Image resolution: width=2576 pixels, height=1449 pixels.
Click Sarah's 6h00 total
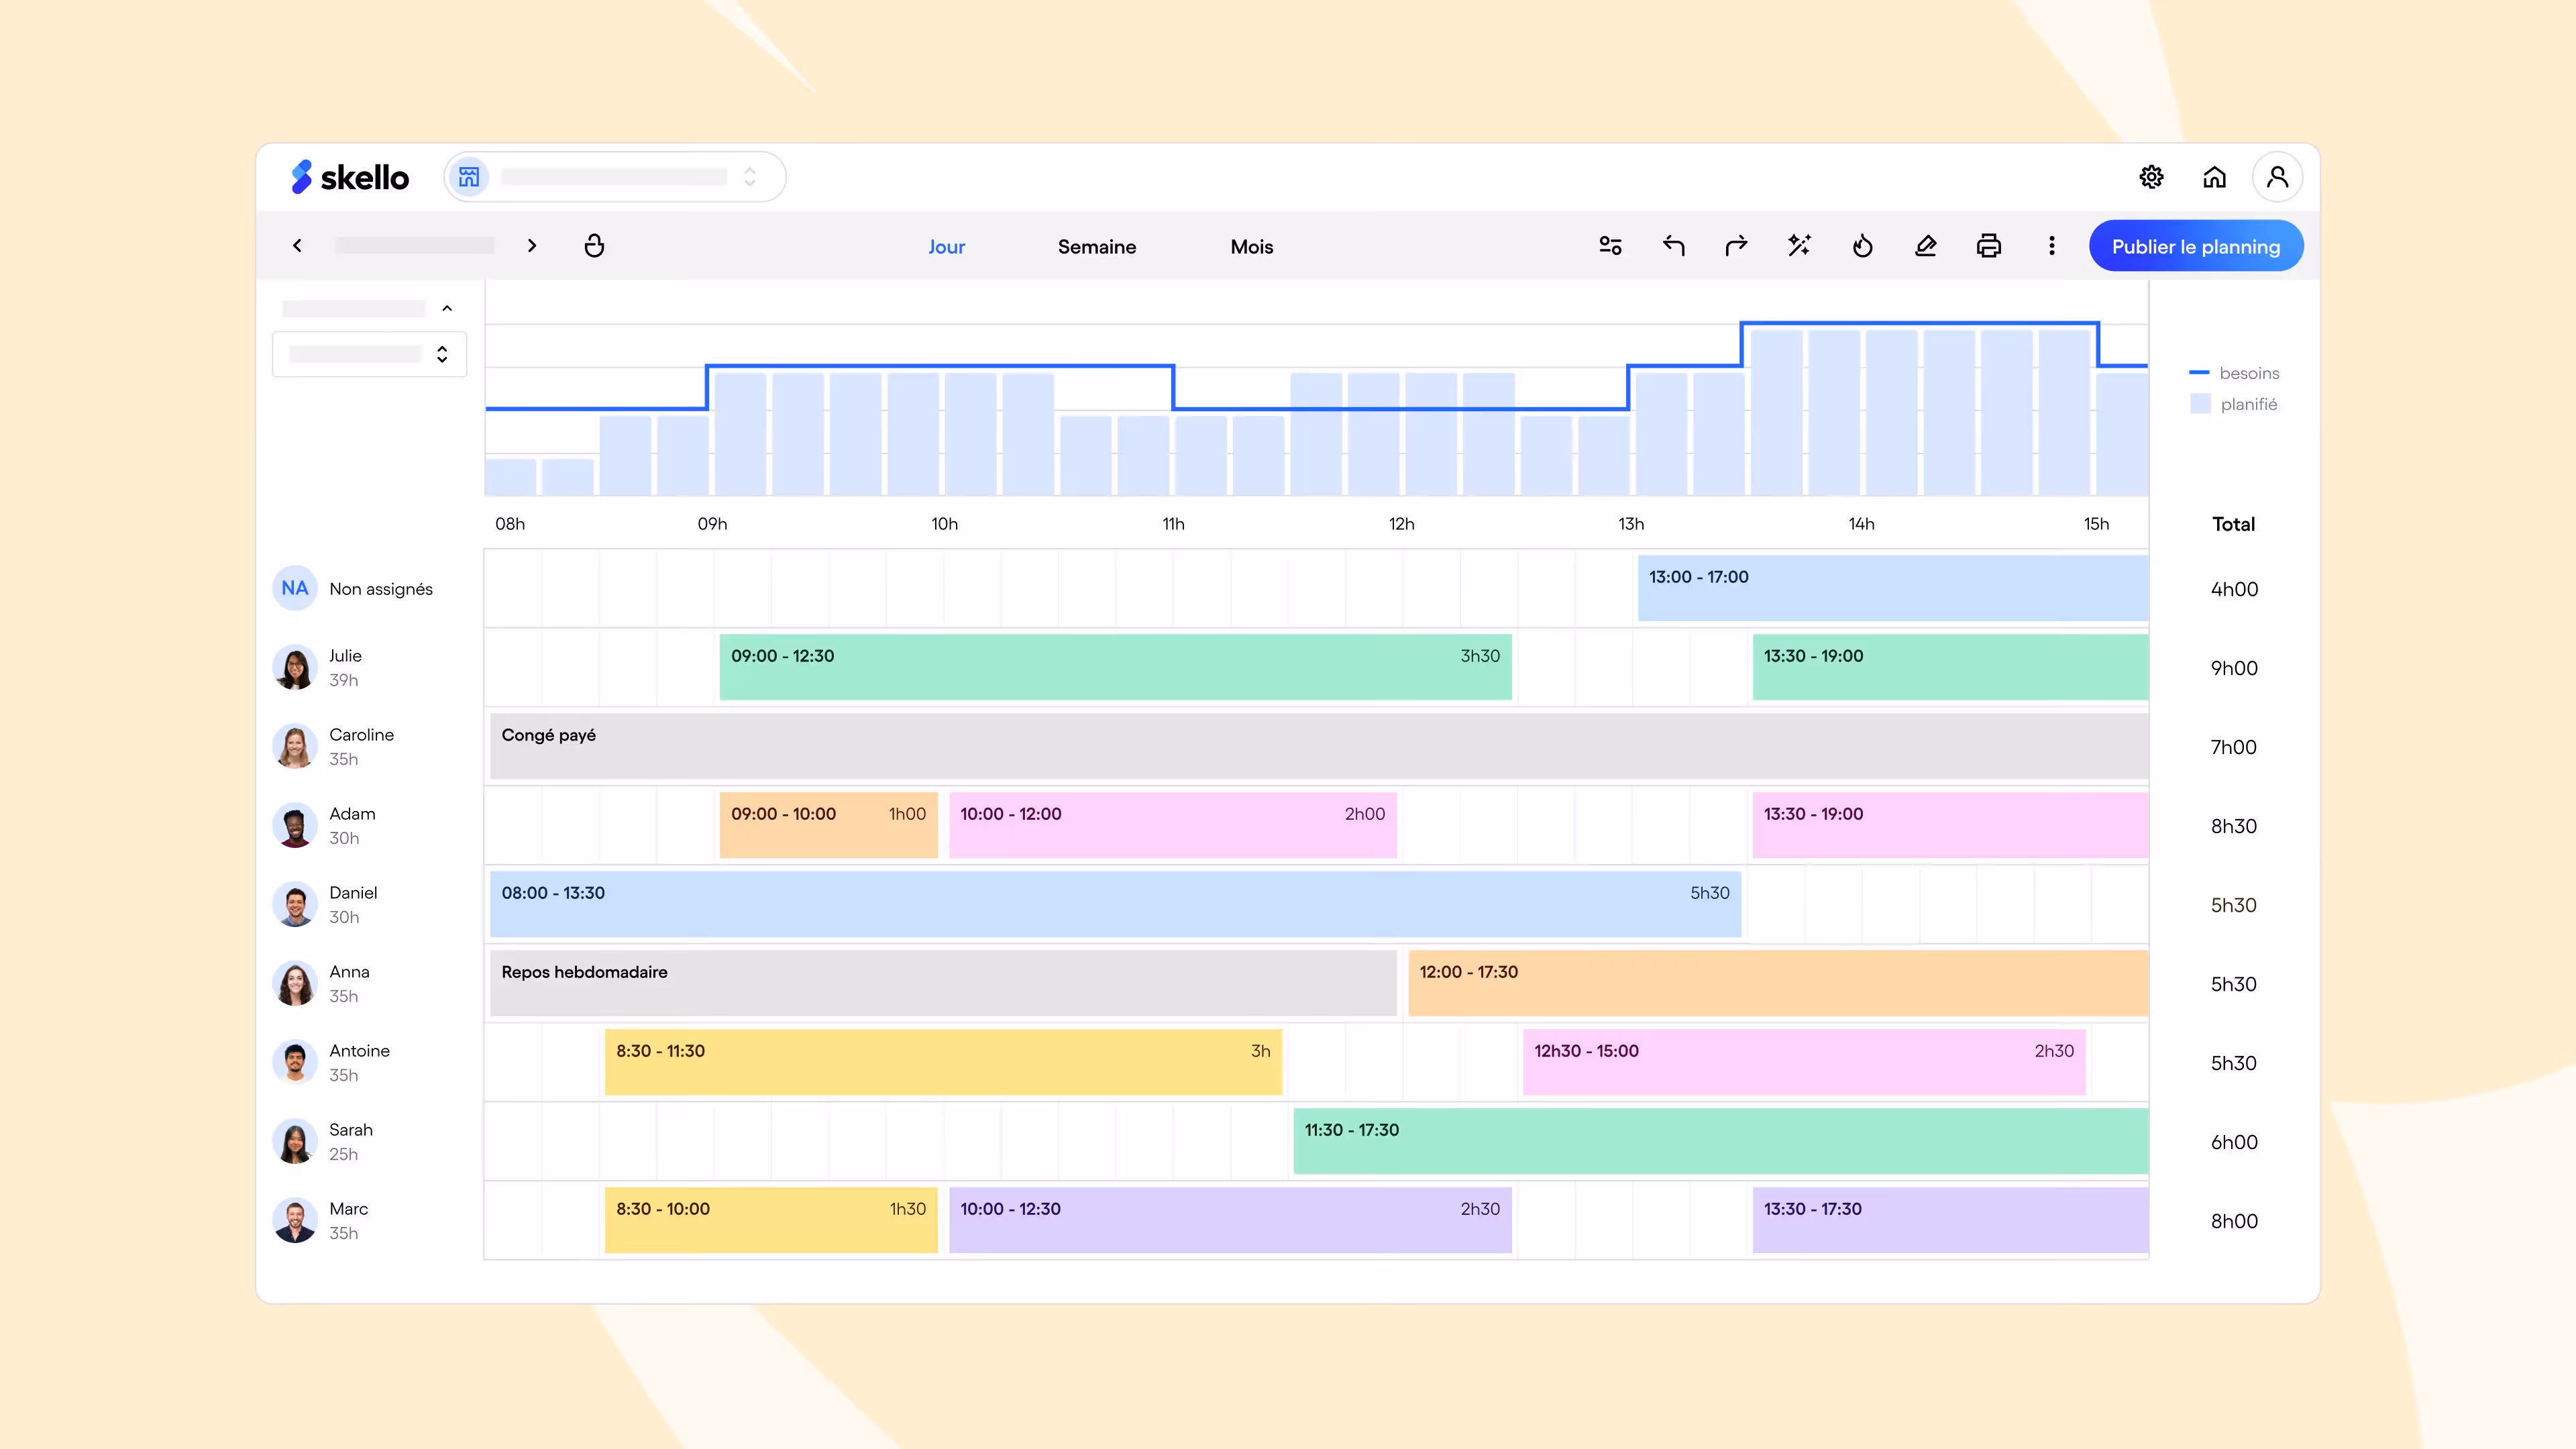[2234, 1142]
